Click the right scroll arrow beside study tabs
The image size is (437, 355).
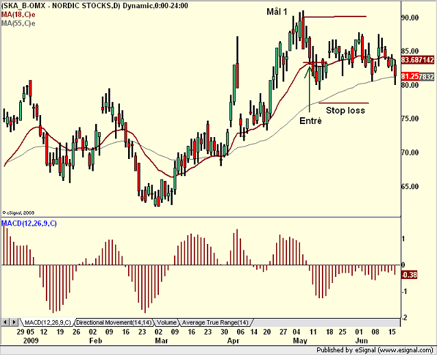click(14, 322)
